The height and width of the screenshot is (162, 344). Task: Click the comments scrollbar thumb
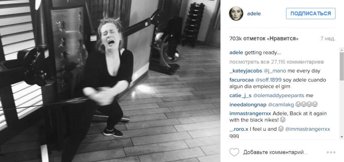click(x=342, y=66)
